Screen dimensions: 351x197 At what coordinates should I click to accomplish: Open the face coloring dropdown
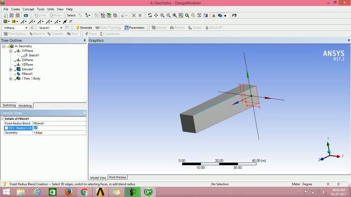9,22
